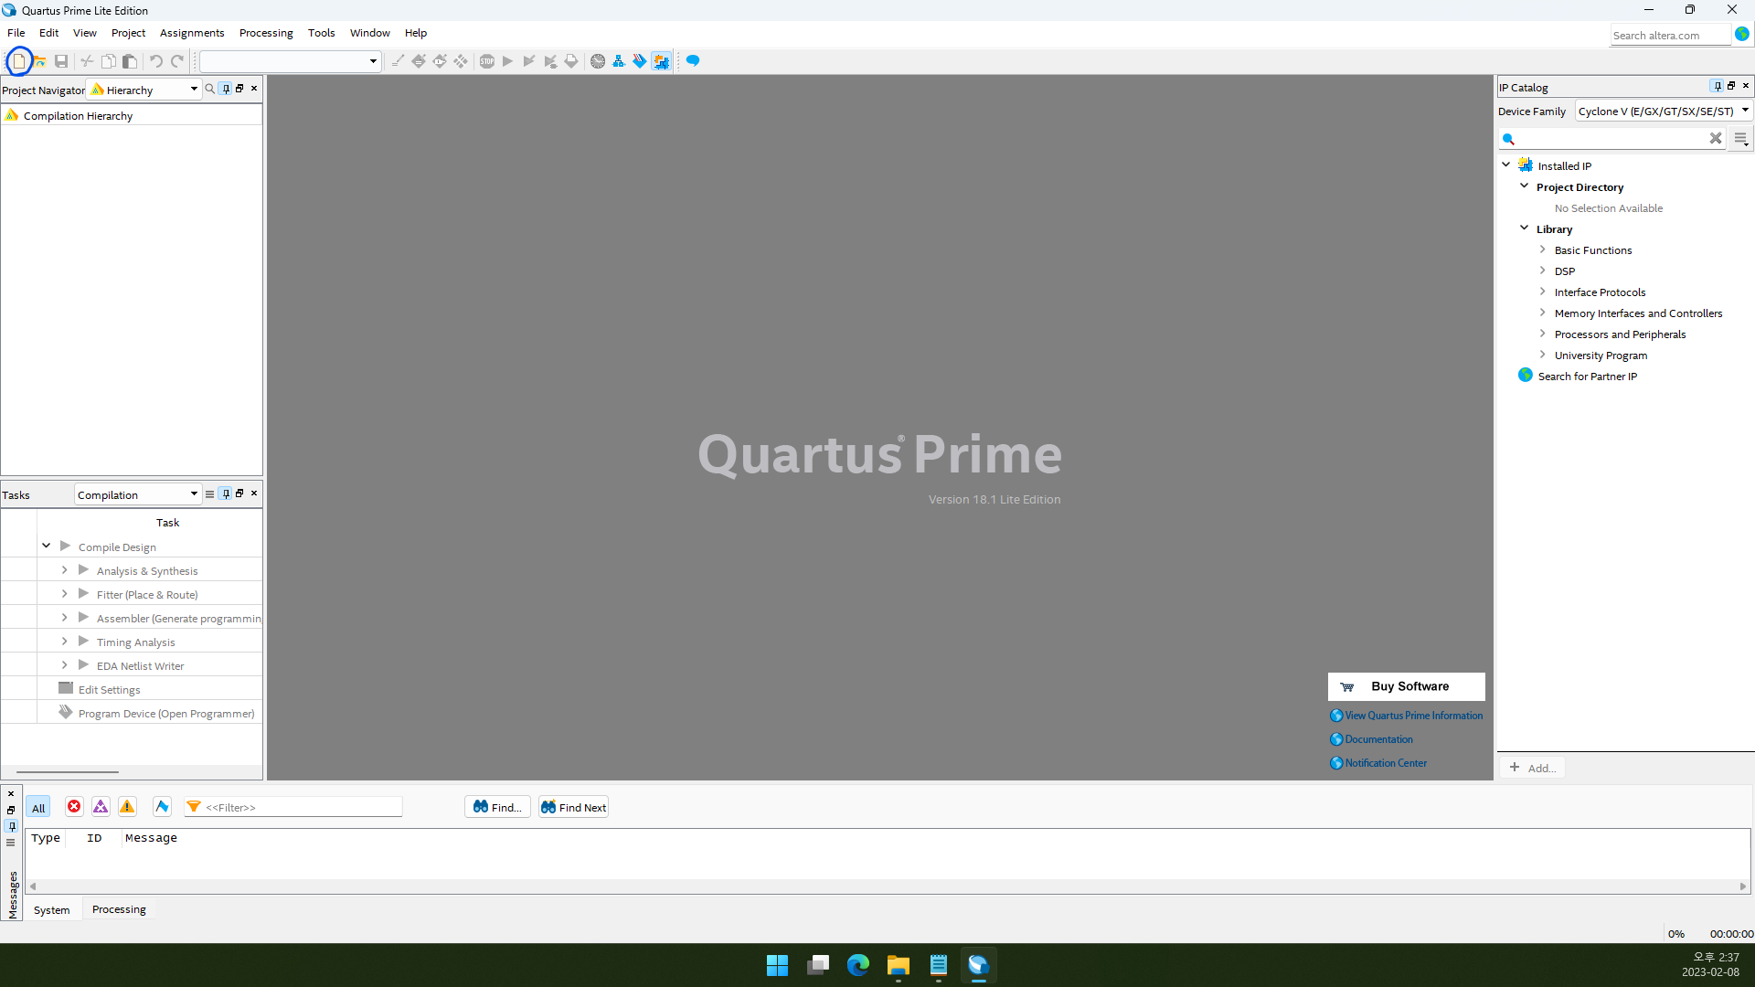Expand Memory Interfaces and Controllers
Image resolution: width=1755 pixels, height=987 pixels.
(1543, 313)
